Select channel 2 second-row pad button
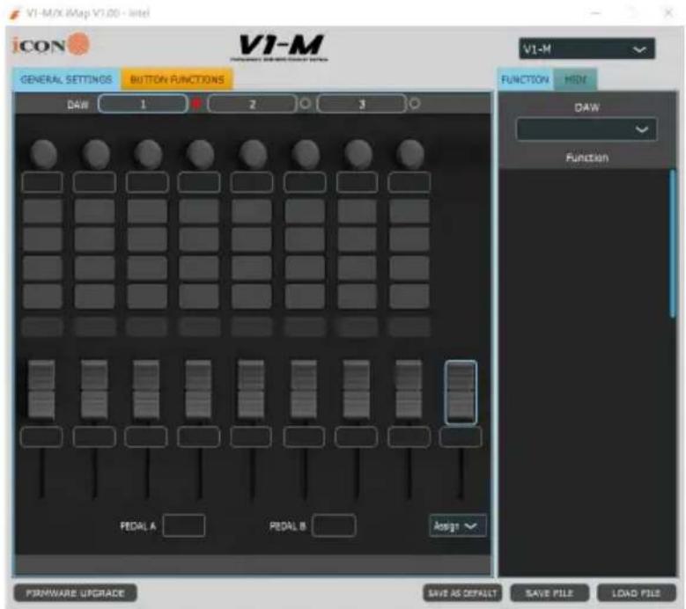 (94, 239)
